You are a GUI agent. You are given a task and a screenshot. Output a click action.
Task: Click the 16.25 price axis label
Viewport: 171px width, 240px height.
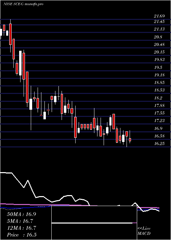tap(159, 144)
